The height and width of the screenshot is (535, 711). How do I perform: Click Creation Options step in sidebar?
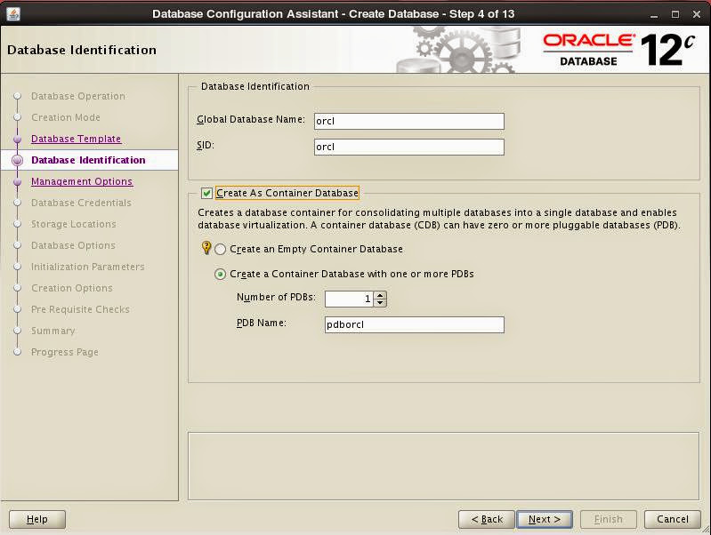[x=72, y=288]
